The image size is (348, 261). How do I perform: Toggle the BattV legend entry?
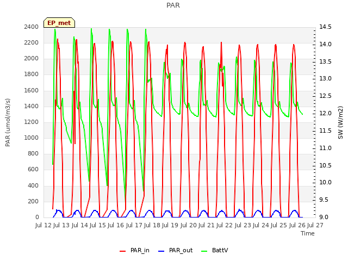tap(214, 250)
